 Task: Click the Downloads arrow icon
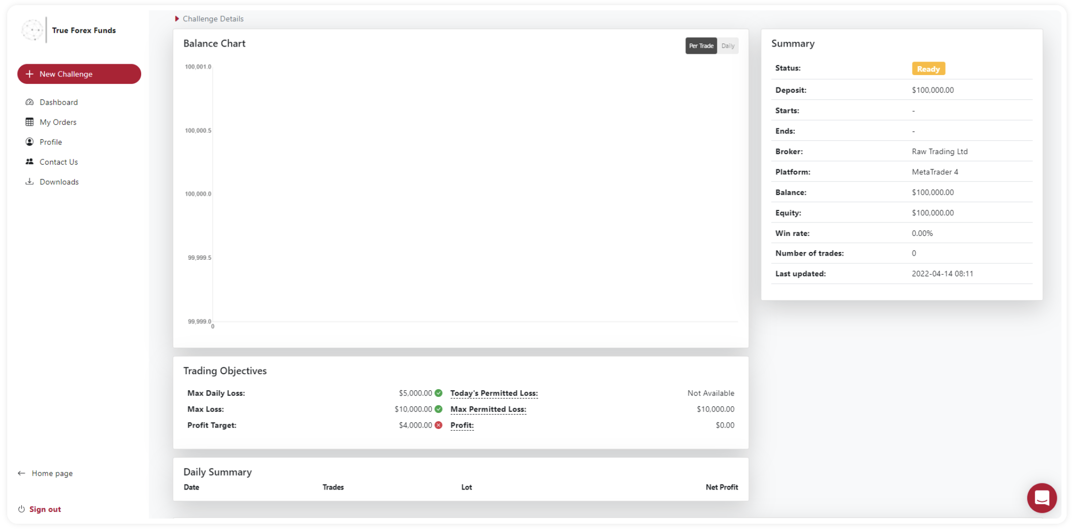pos(29,182)
